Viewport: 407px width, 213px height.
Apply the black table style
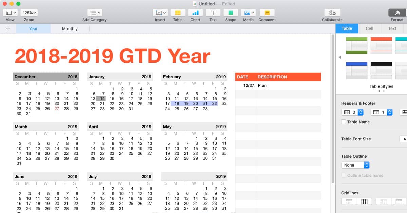click(381, 71)
